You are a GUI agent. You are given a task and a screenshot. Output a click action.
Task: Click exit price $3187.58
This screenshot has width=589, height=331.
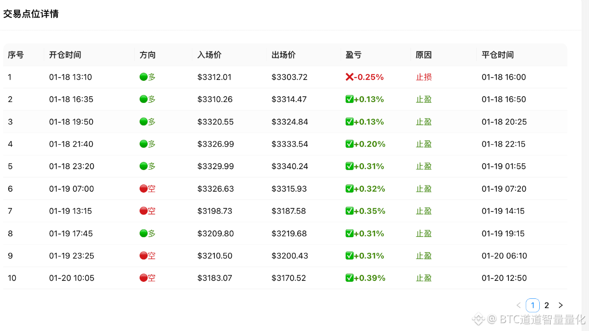pos(289,211)
